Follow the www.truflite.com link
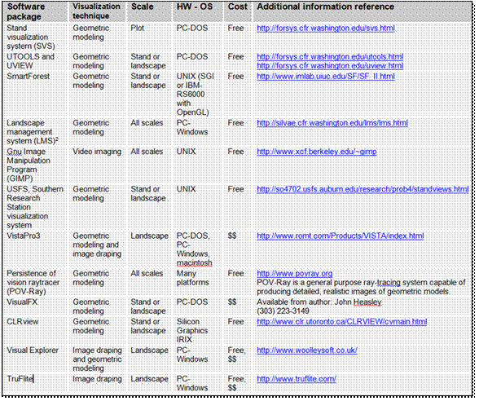The image size is (479, 401). pyautogui.click(x=297, y=379)
